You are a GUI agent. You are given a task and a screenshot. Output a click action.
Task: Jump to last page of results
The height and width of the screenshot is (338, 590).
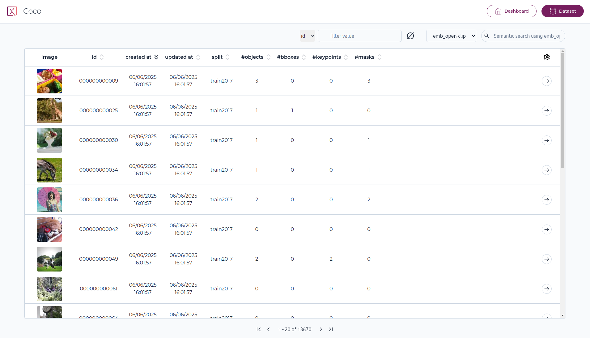click(331, 329)
